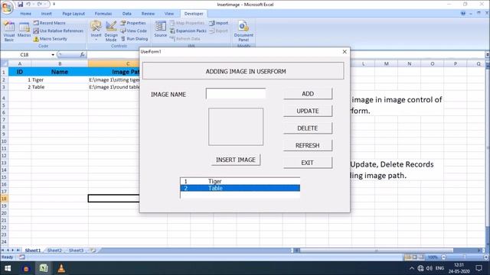The height and width of the screenshot is (275, 490).
Task: Click the EXIT button
Action: [308, 163]
